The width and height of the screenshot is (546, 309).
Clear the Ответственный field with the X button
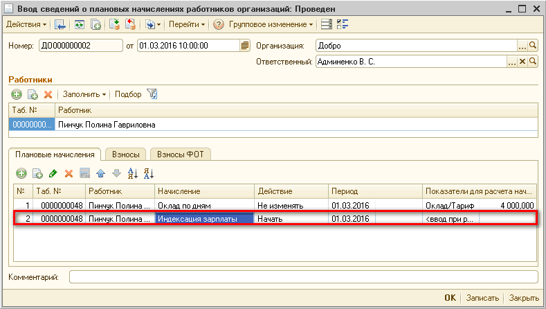522,62
